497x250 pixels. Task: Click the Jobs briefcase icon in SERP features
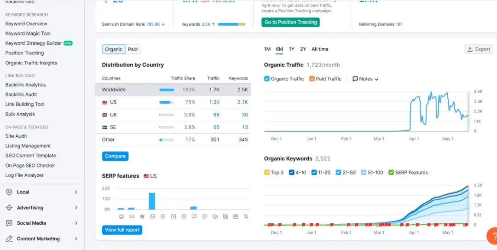[236, 216]
